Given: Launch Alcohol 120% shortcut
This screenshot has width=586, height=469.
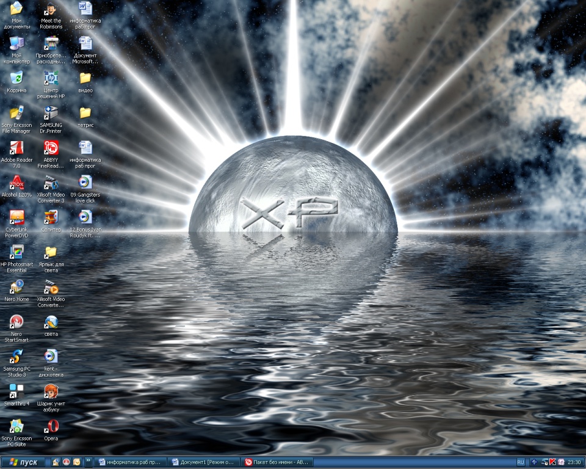Looking at the screenshot, I should (16, 187).
